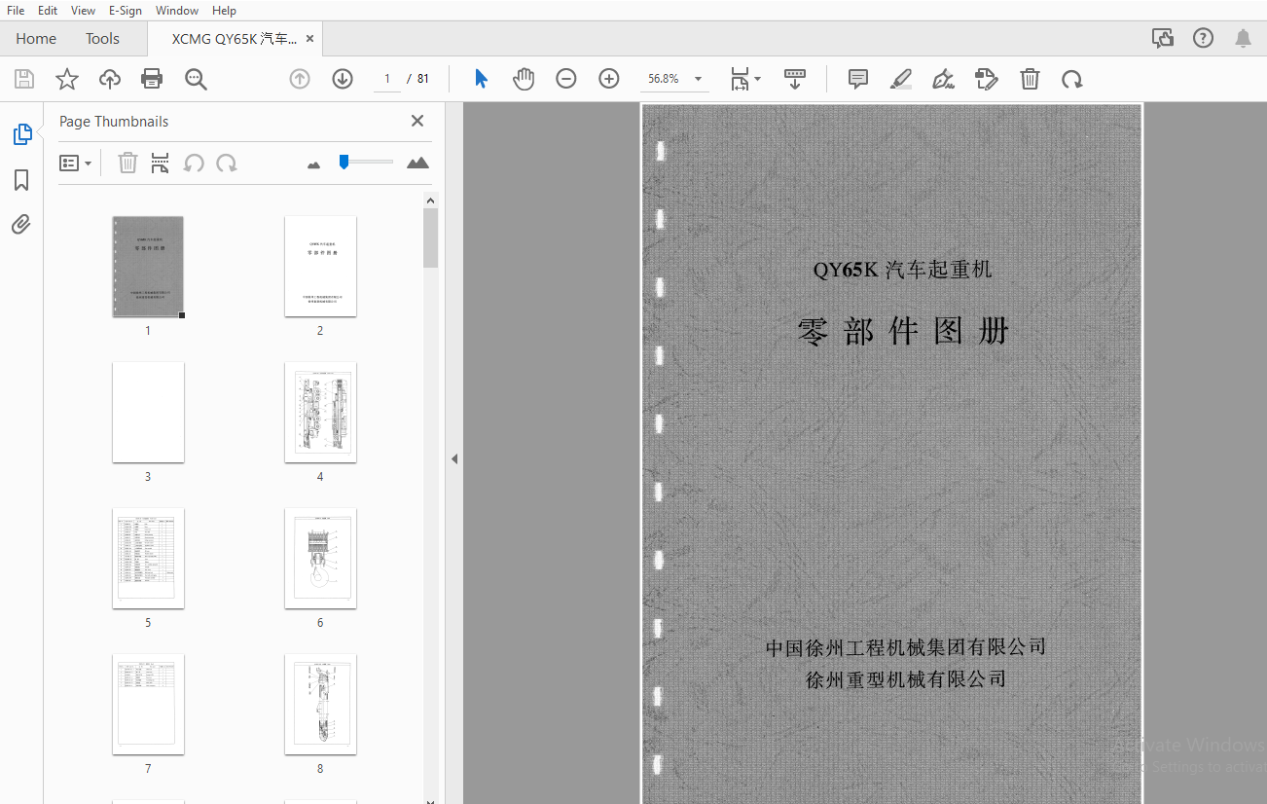Select page 5 thumbnail
Viewport: 1267px width, 804px height.
(x=148, y=559)
